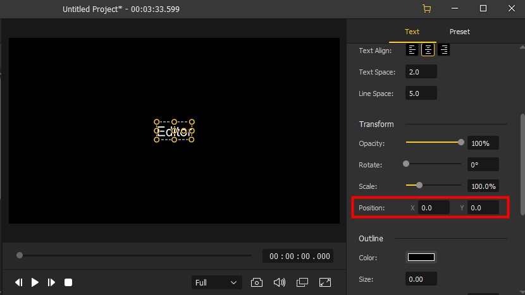Step back to previous frame

(19, 282)
